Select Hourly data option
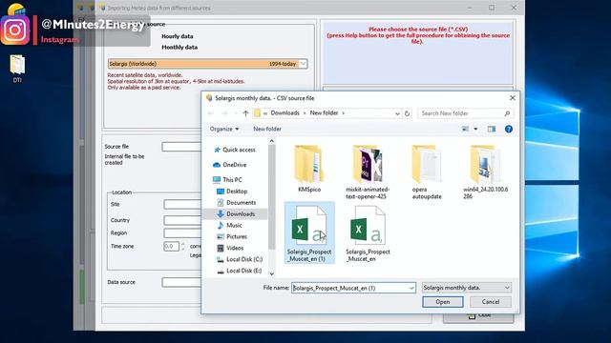The image size is (611, 343). pos(178,36)
